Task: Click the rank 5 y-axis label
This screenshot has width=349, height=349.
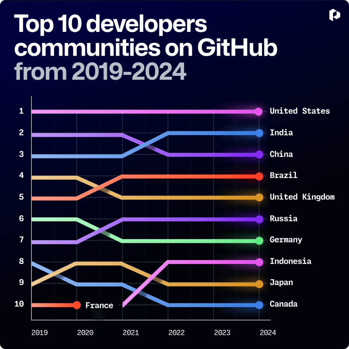Action: point(21,197)
